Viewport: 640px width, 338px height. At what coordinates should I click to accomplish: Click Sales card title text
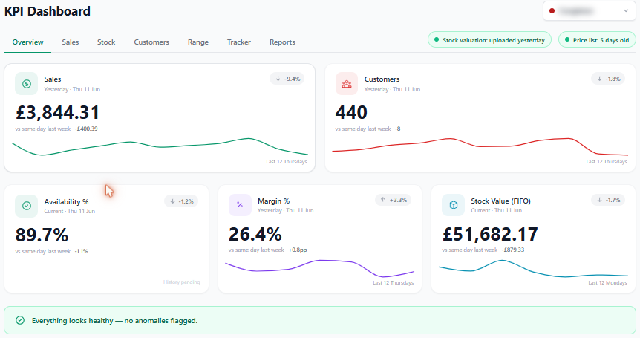(53, 79)
